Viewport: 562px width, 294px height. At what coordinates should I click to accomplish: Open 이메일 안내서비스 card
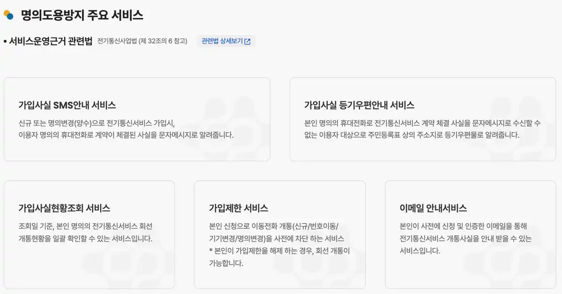470,234
